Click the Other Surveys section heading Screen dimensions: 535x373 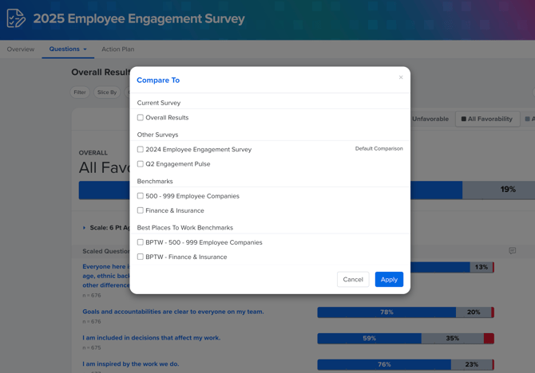tap(157, 135)
